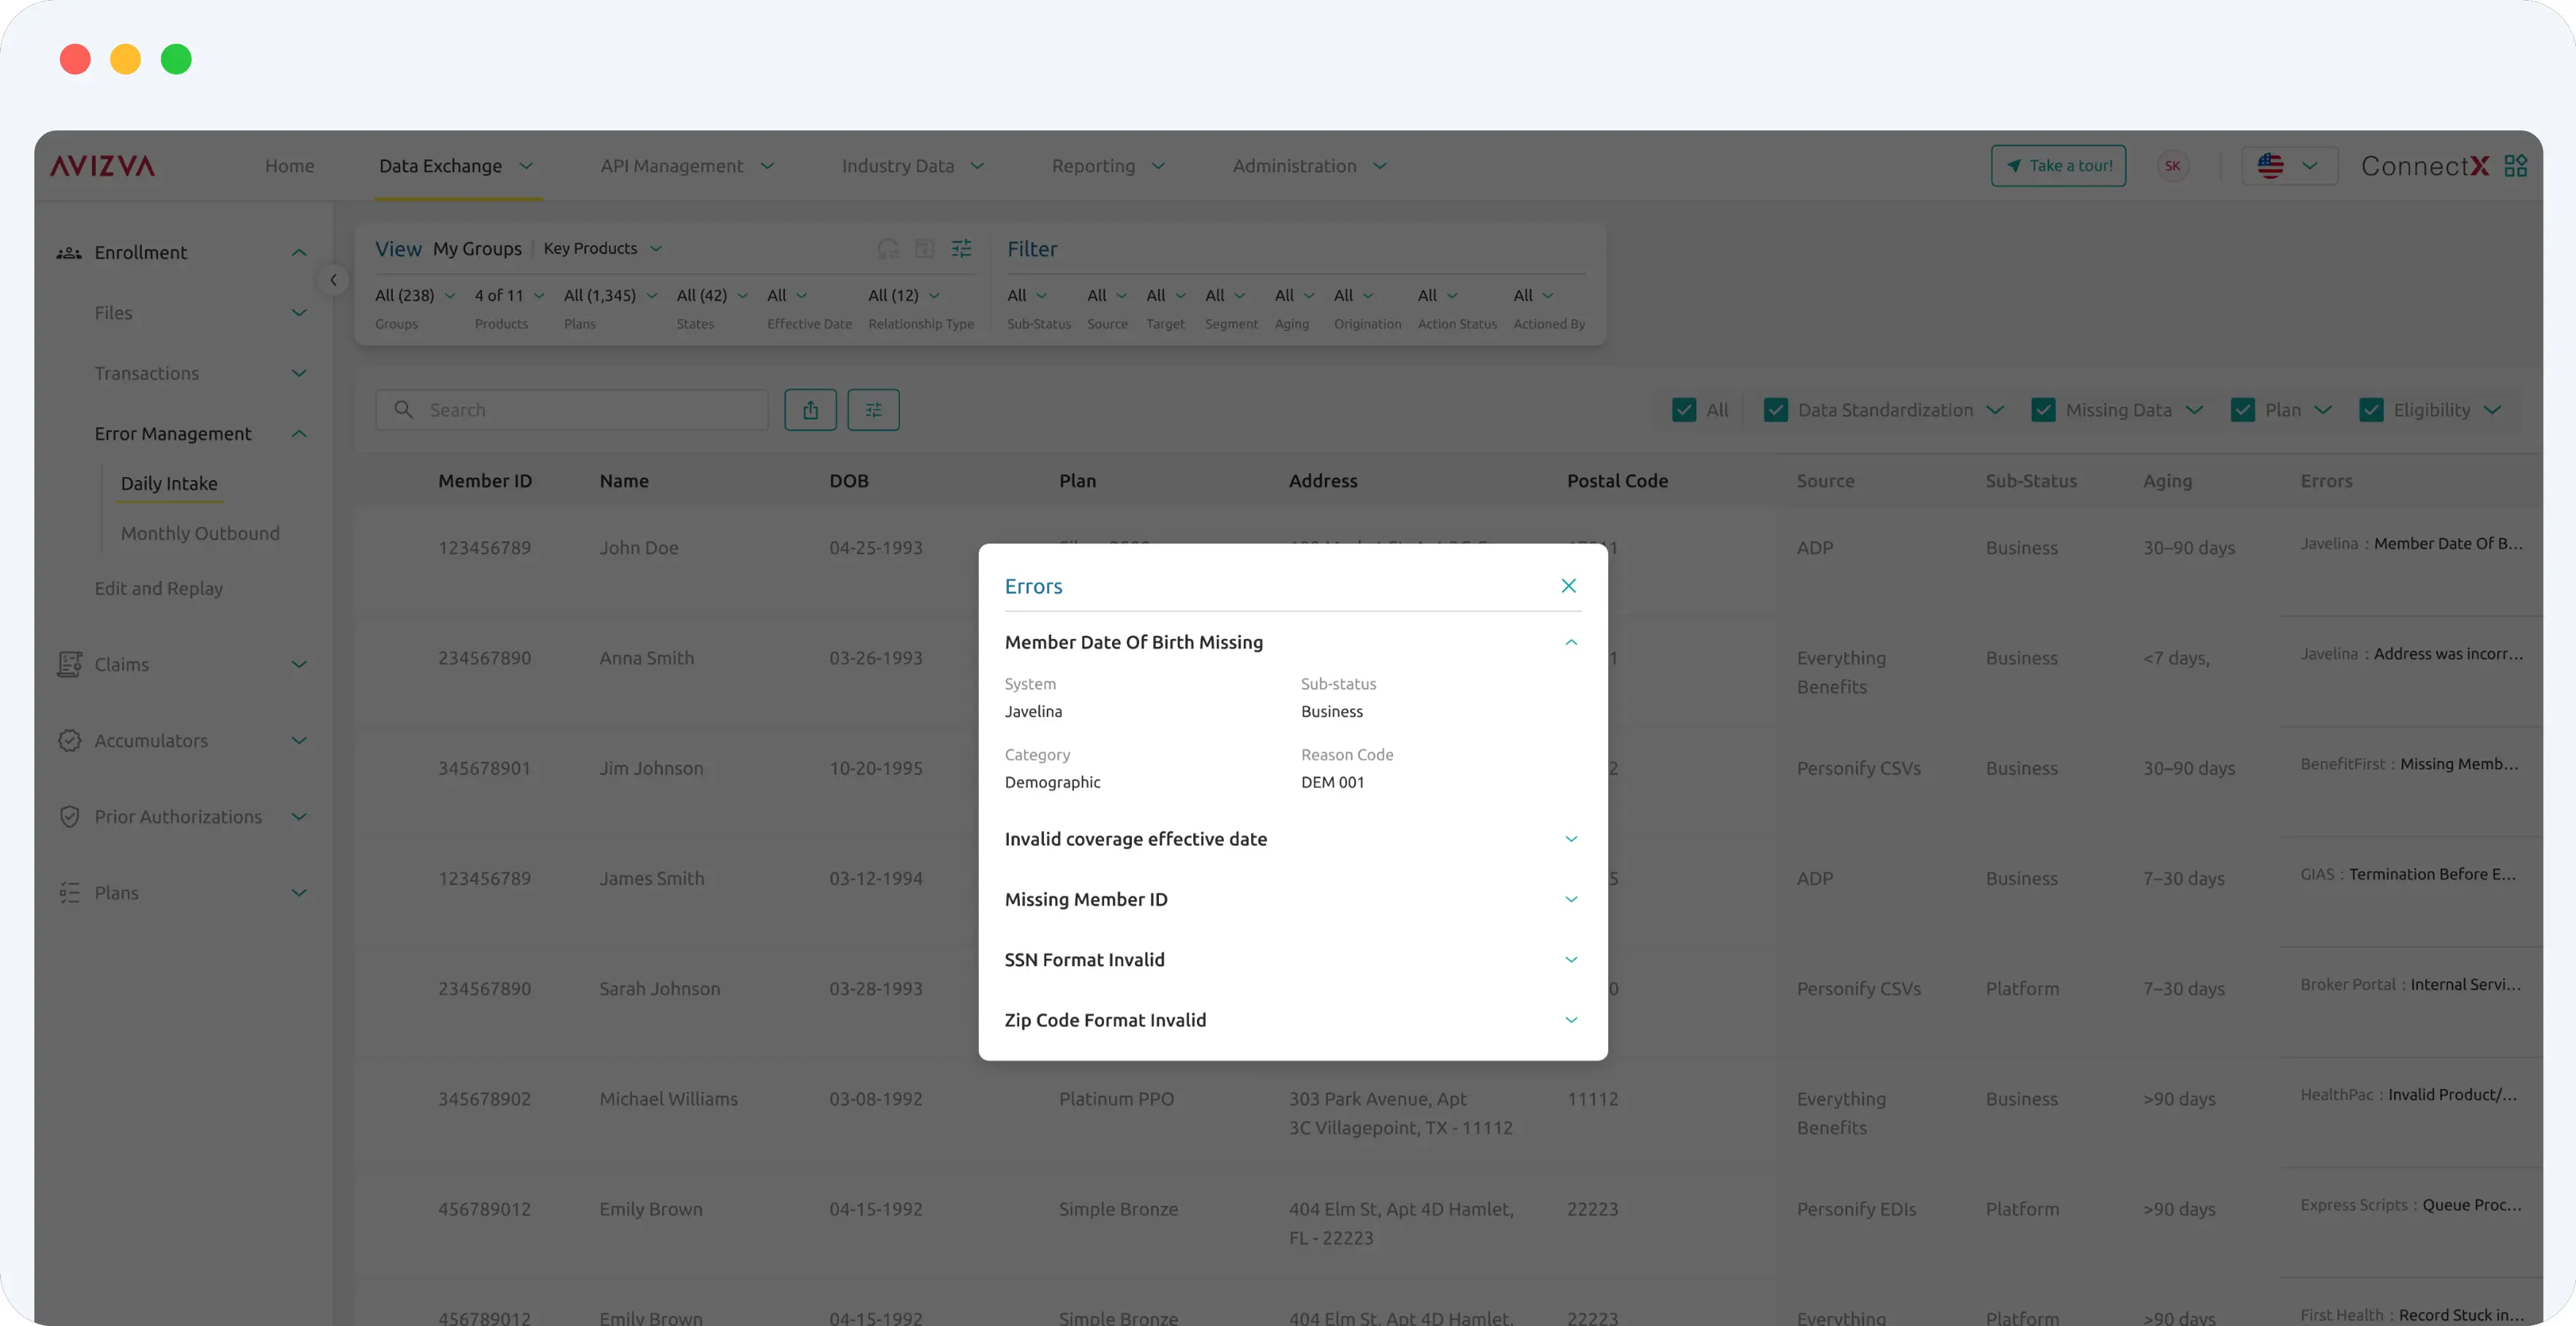Collapse the sidebar with the left arrow

click(333, 280)
